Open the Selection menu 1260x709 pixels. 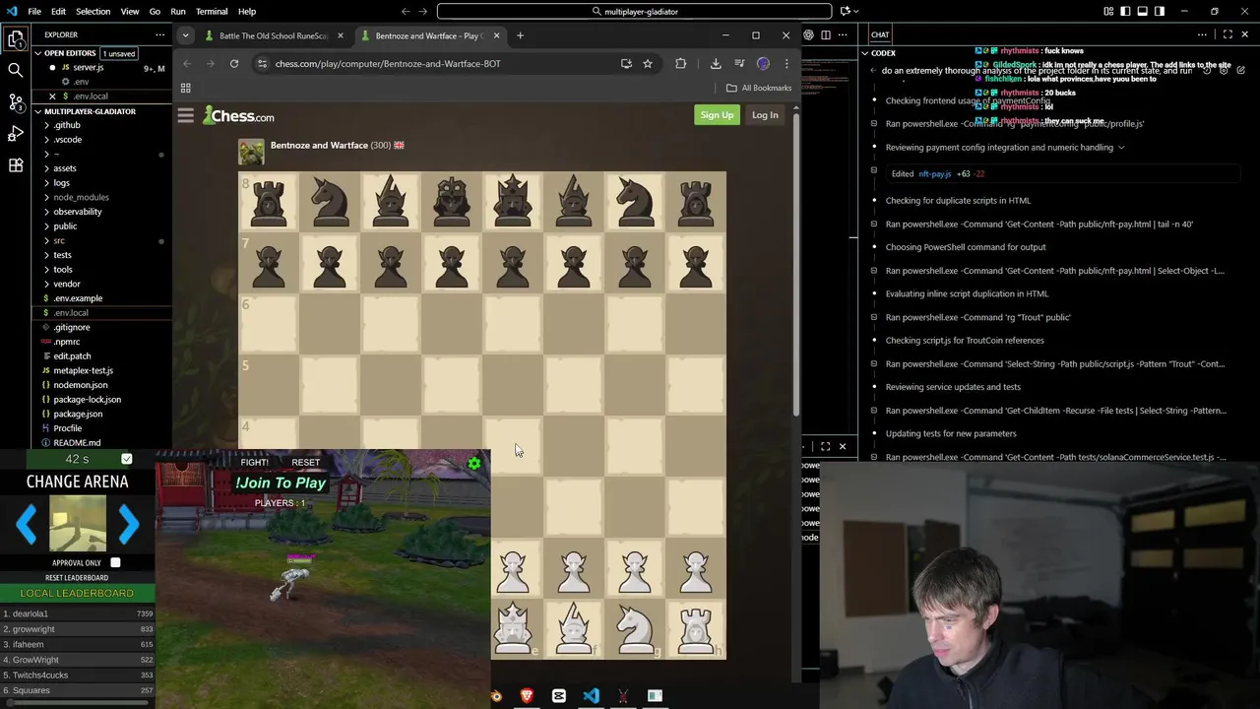click(93, 11)
